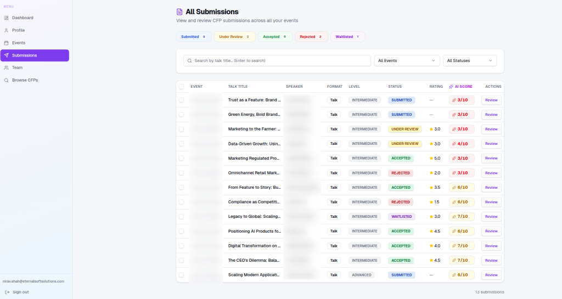The height and width of the screenshot is (299, 562).
Task: Filter by the Submitted status chip
Action: click(194, 37)
